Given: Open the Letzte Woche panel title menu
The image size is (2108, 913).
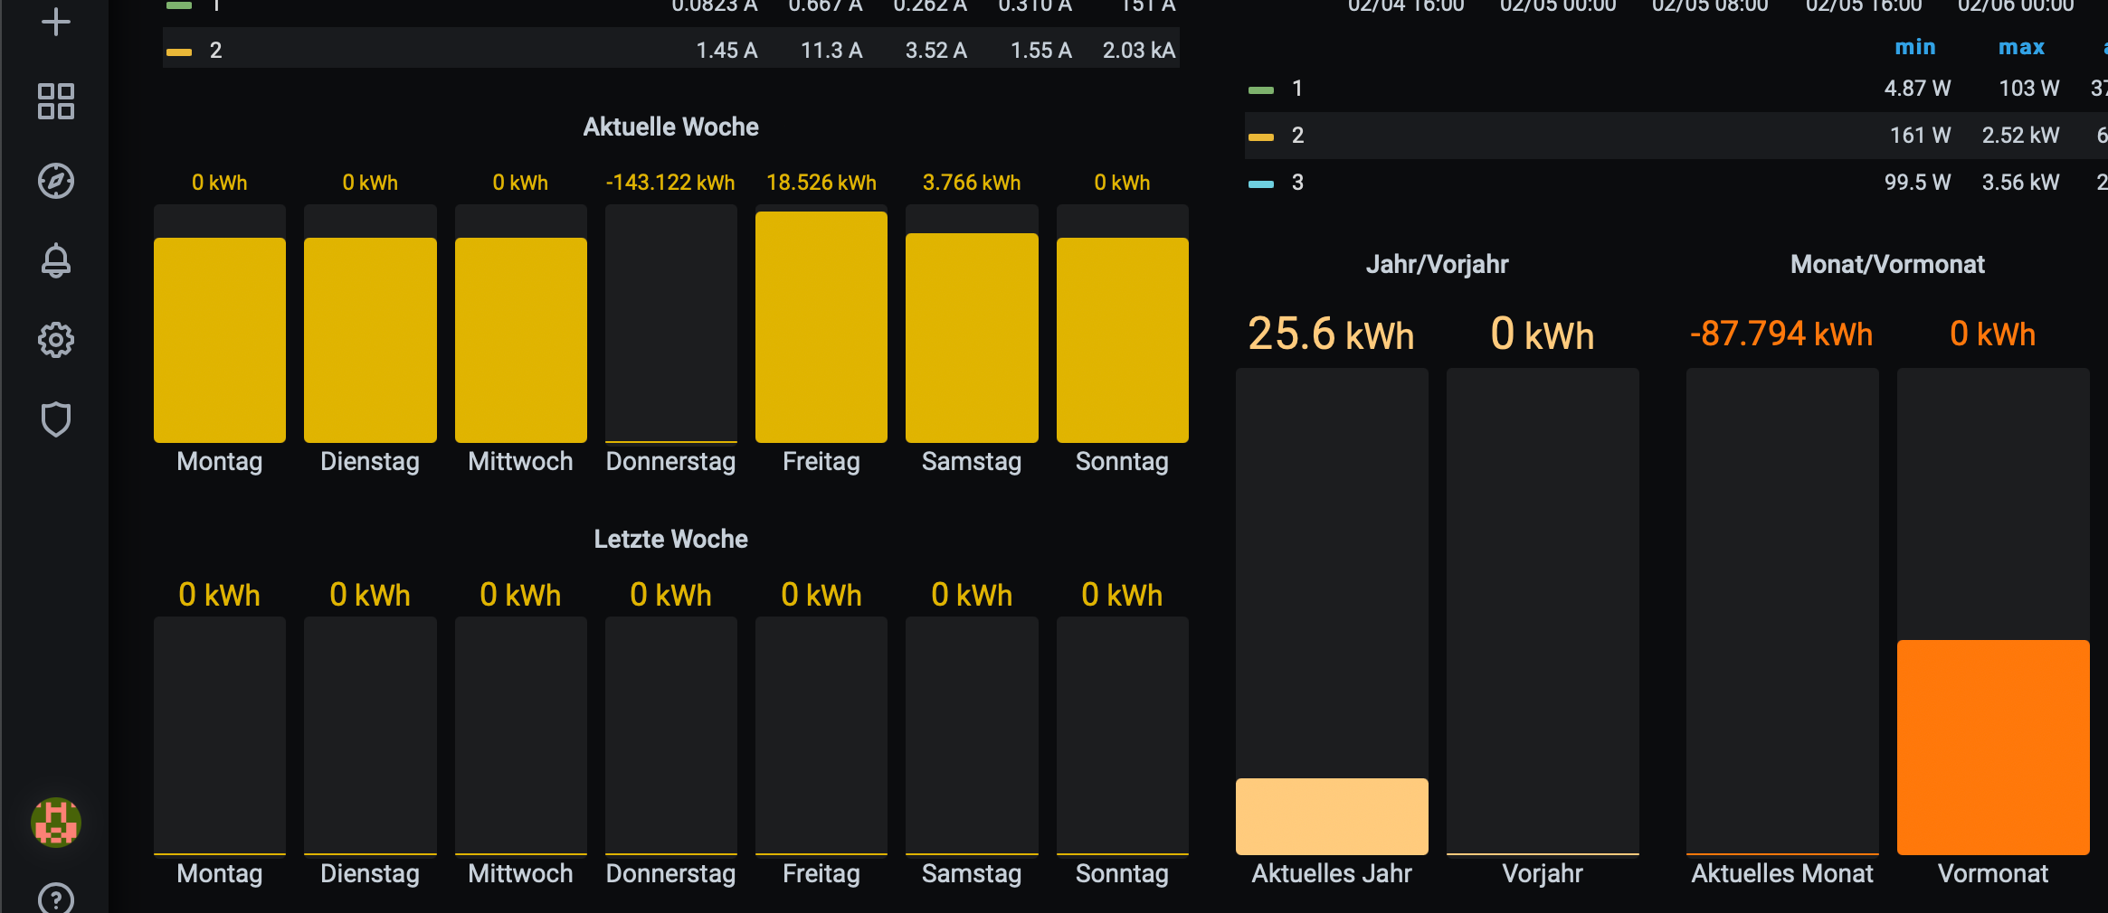Looking at the screenshot, I should [x=670, y=539].
